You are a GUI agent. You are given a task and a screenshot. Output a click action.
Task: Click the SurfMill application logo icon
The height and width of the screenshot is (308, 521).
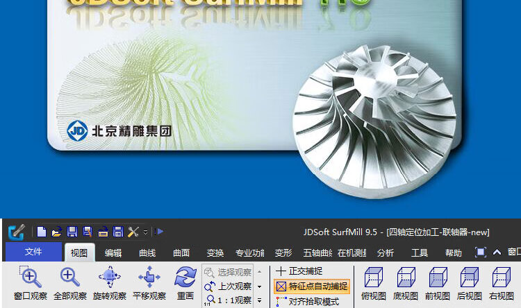pyautogui.click(x=17, y=232)
